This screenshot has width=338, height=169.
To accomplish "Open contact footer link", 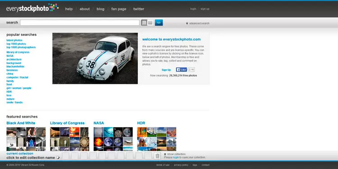I will [206, 165].
